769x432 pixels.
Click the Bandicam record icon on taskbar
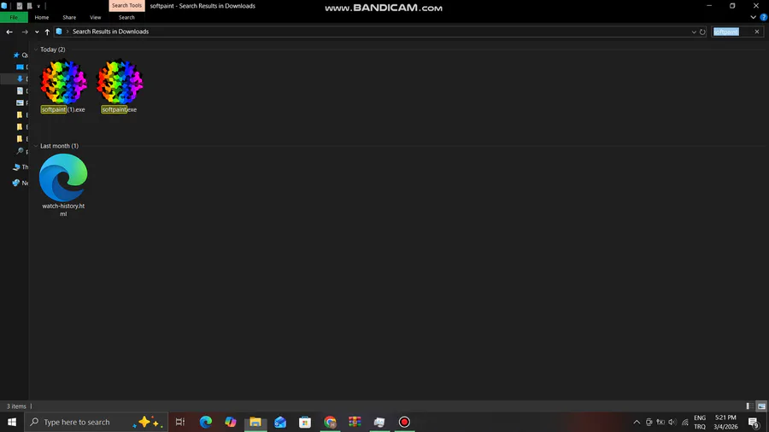click(404, 422)
